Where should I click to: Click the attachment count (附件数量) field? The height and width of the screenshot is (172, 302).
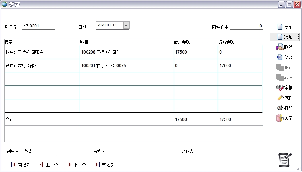coord(246,26)
